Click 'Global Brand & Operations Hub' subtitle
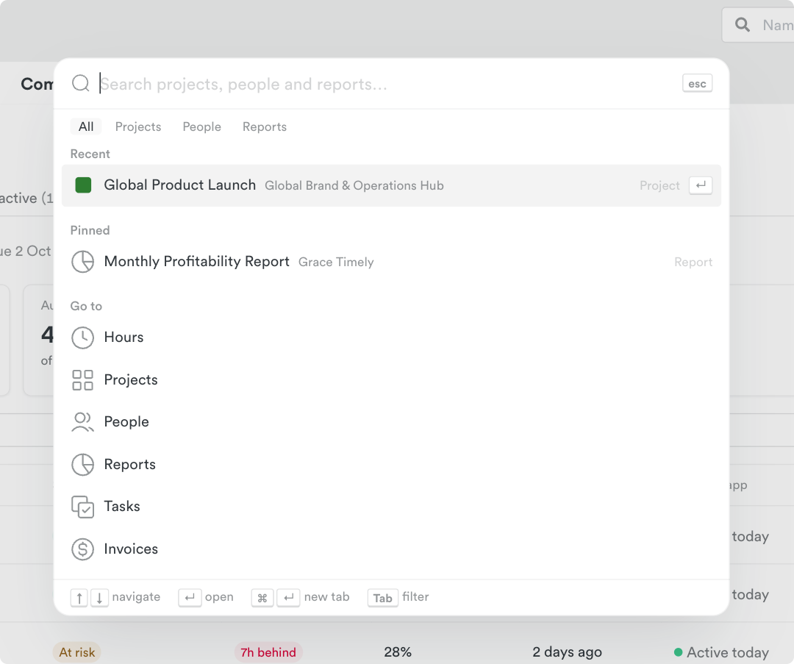This screenshot has width=794, height=664. click(354, 186)
